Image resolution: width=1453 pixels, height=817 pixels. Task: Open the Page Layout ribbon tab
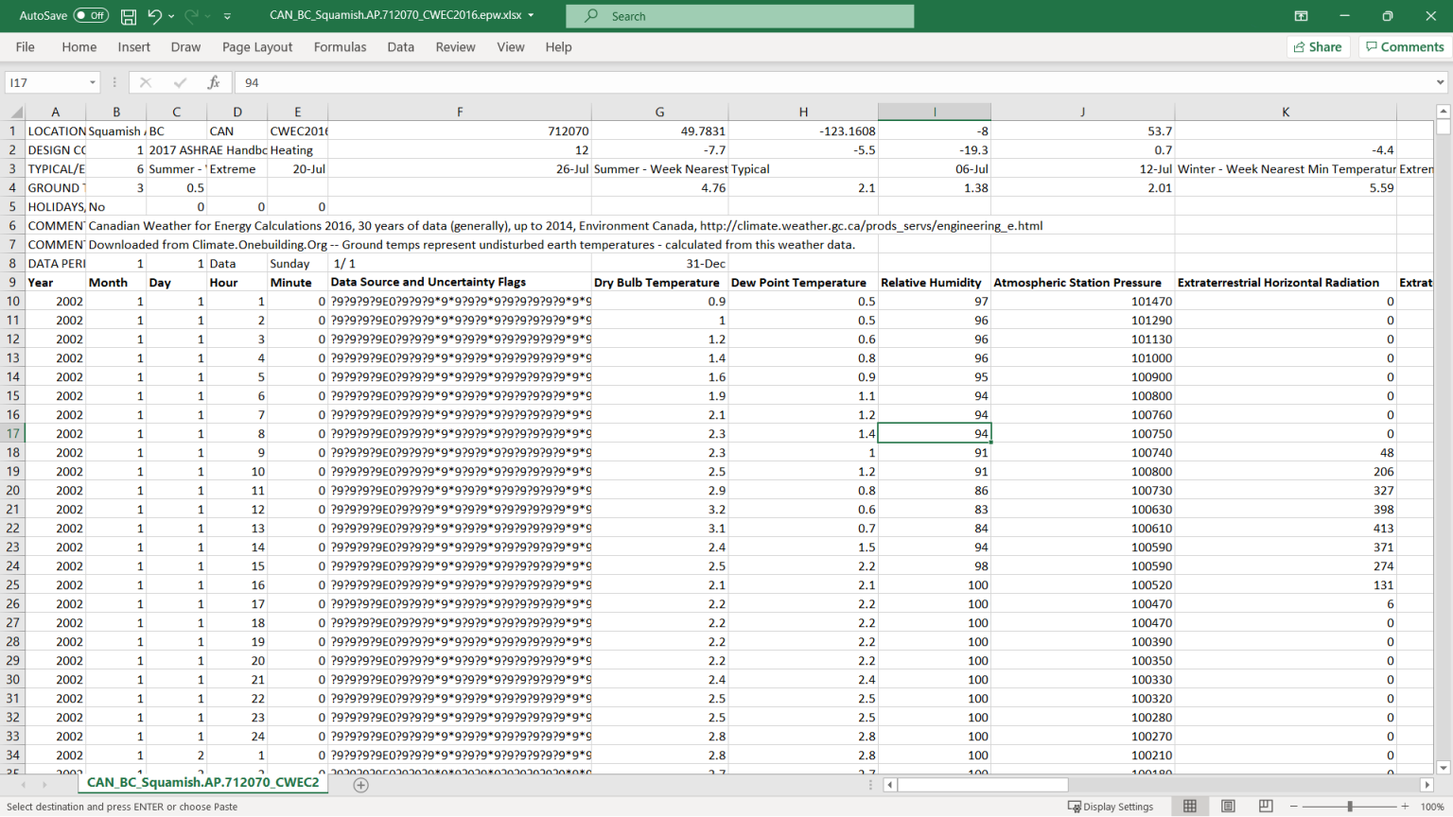tap(257, 47)
